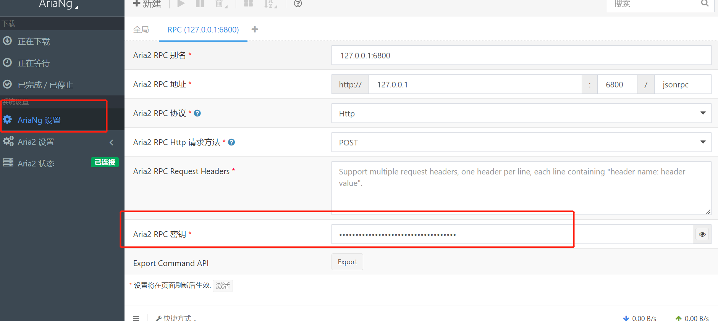Click the Export Command API button
Viewport: 718px width, 321px height.
point(347,262)
